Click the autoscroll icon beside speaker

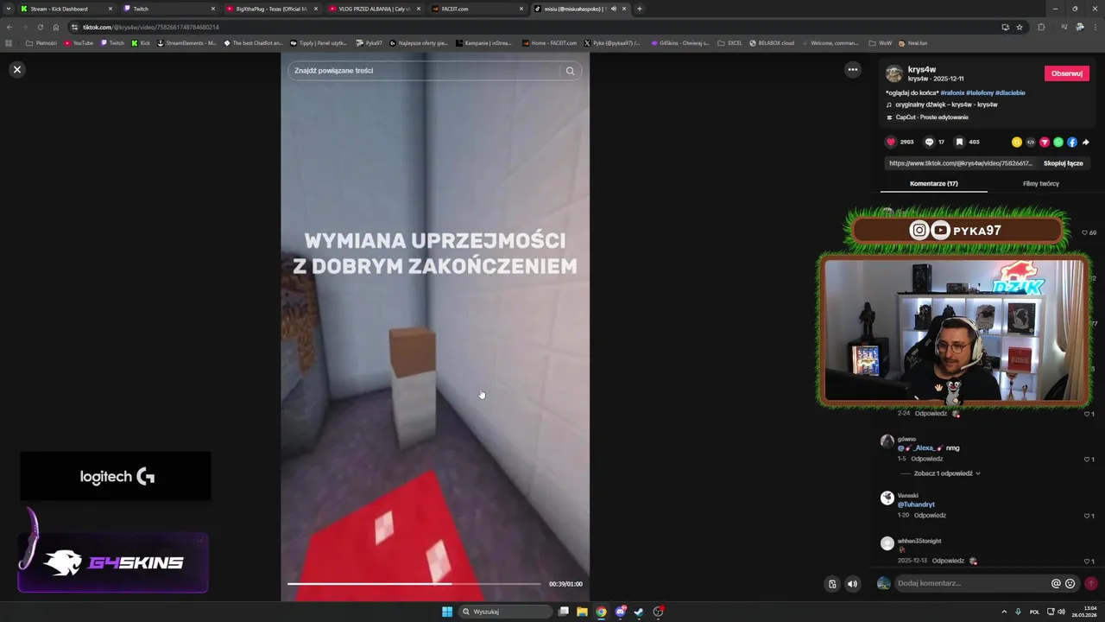(832, 584)
